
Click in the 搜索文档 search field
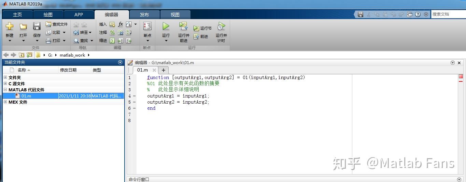448,14
